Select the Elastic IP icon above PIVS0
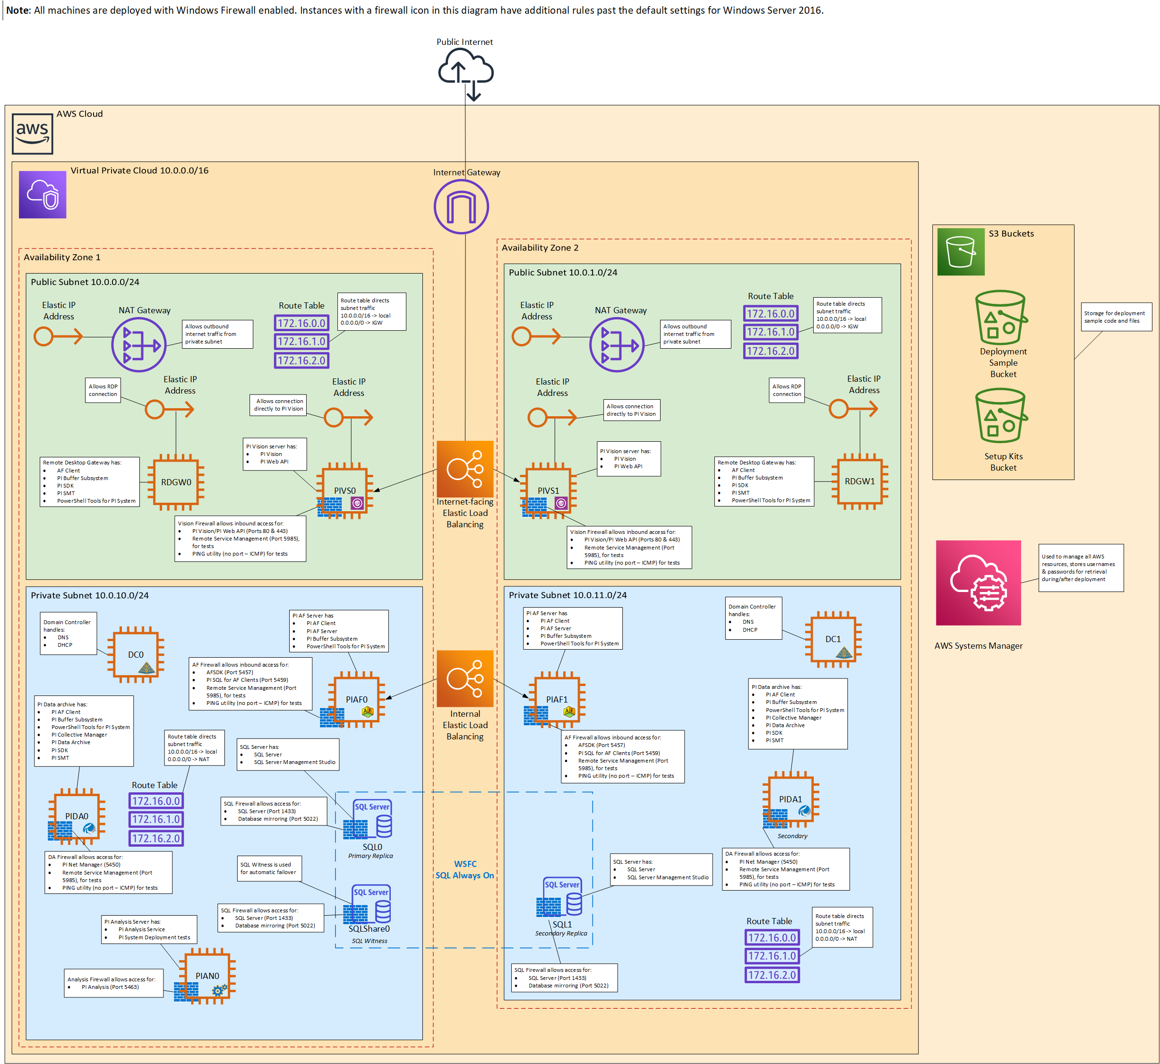The height and width of the screenshot is (1064, 1160). click(349, 417)
